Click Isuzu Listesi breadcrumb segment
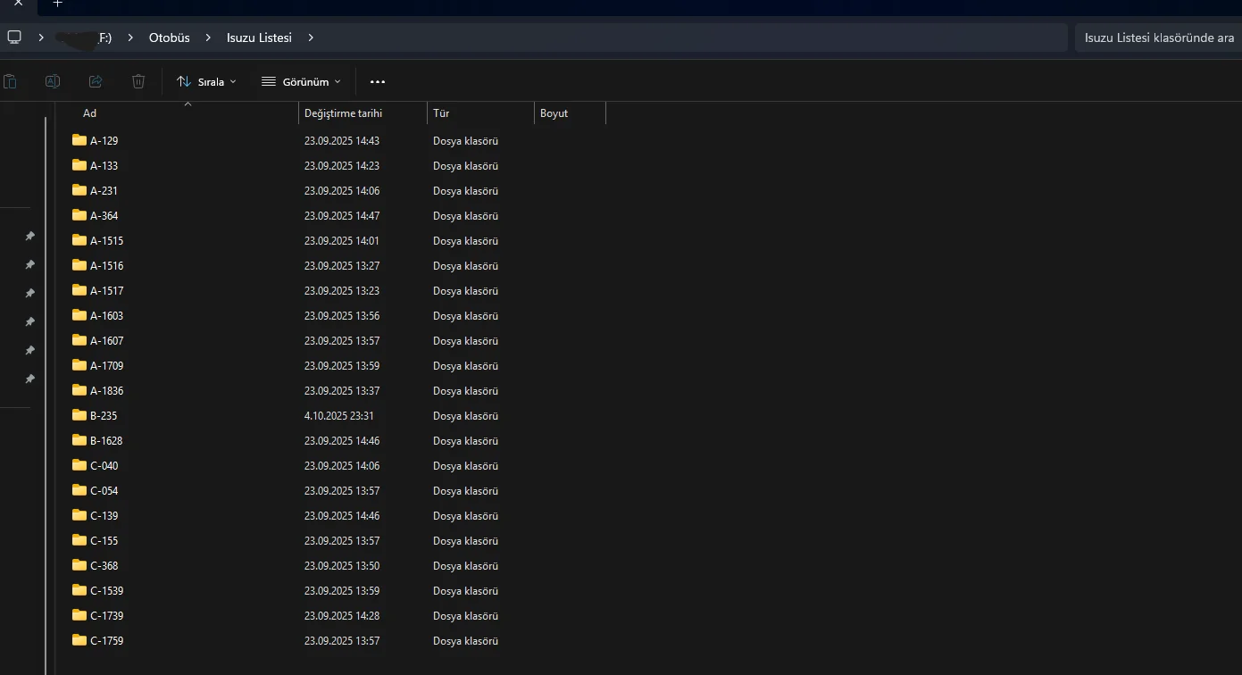 tap(259, 37)
